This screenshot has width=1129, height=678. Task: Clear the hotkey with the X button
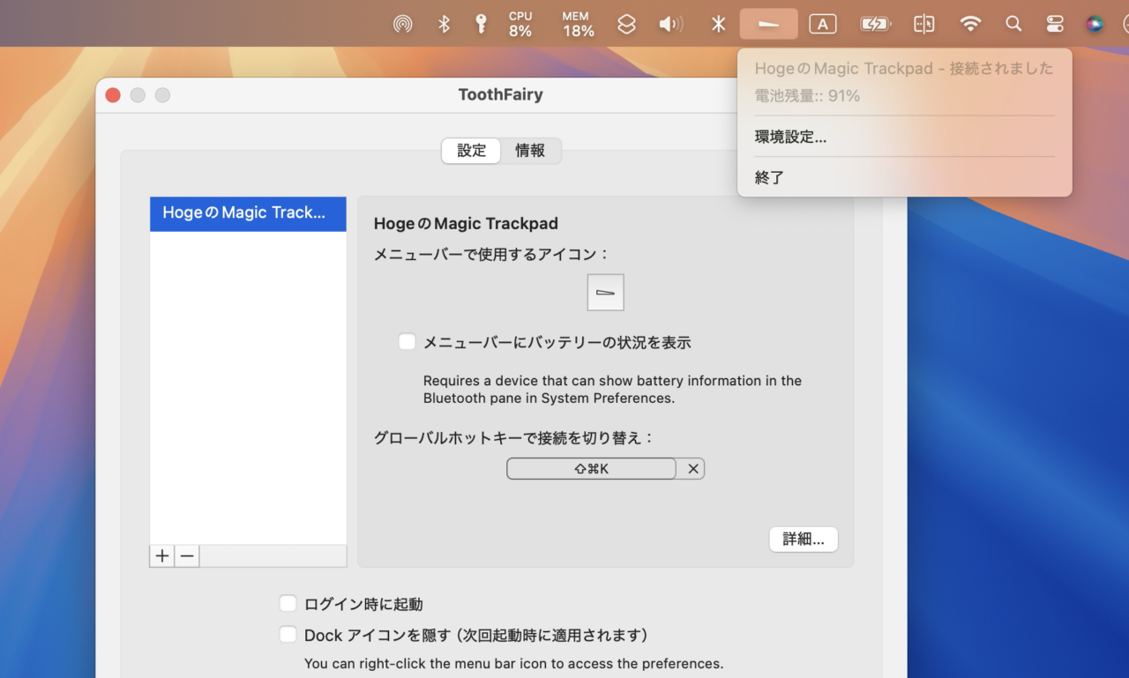click(693, 469)
